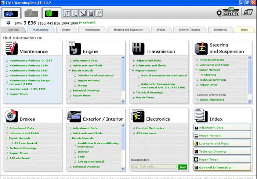Open Wheel Alignment information
This screenshot has height=179, width=257.
click(211, 100)
